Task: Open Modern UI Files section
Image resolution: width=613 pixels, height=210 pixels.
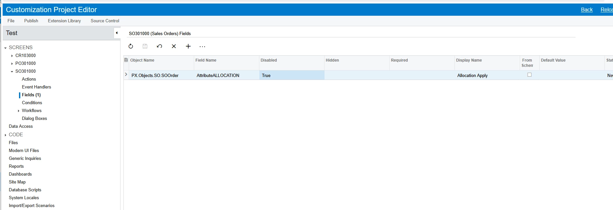Action: [24, 150]
